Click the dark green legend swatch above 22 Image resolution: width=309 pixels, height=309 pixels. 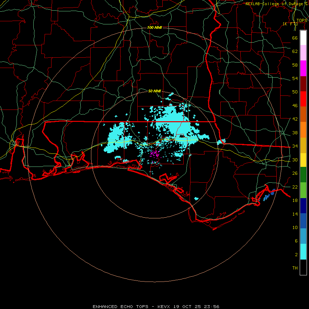coord(303,175)
